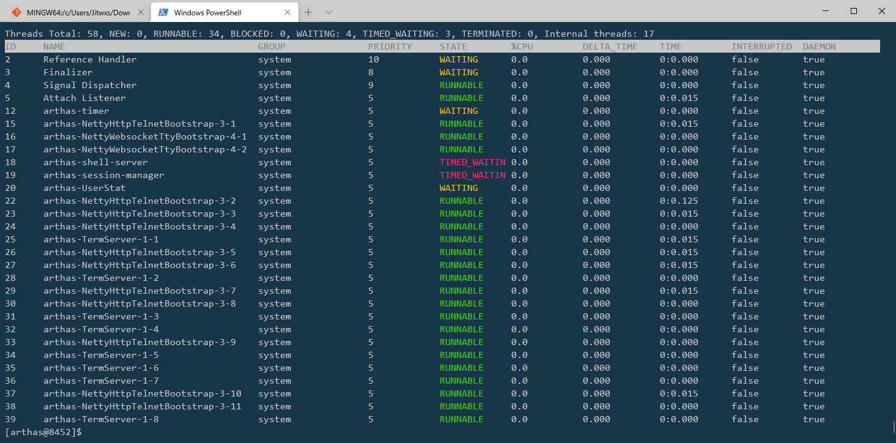The height and width of the screenshot is (443, 896).
Task: Maximize the terminal window
Action: 854,11
